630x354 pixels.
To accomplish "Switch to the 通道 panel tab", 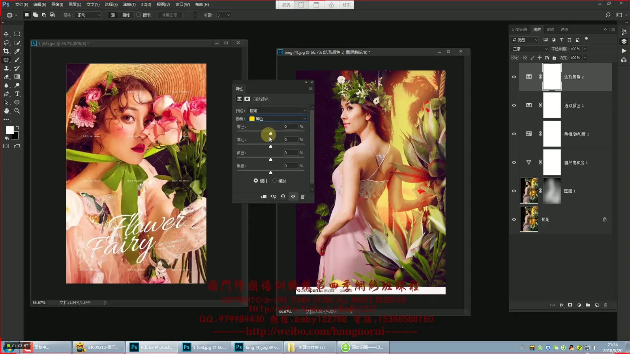I will [564, 30].
